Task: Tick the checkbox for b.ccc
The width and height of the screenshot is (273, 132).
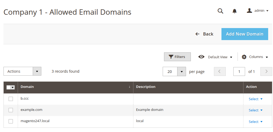Action: [11, 99]
